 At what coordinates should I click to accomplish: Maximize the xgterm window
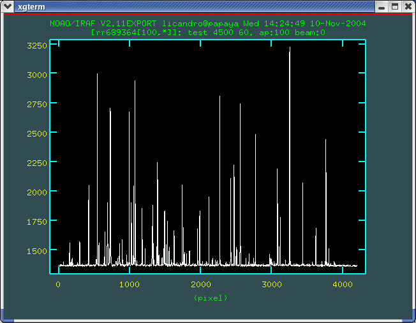(x=394, y=6)
